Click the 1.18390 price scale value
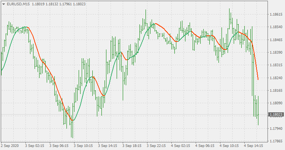 [x=276, y=53]
